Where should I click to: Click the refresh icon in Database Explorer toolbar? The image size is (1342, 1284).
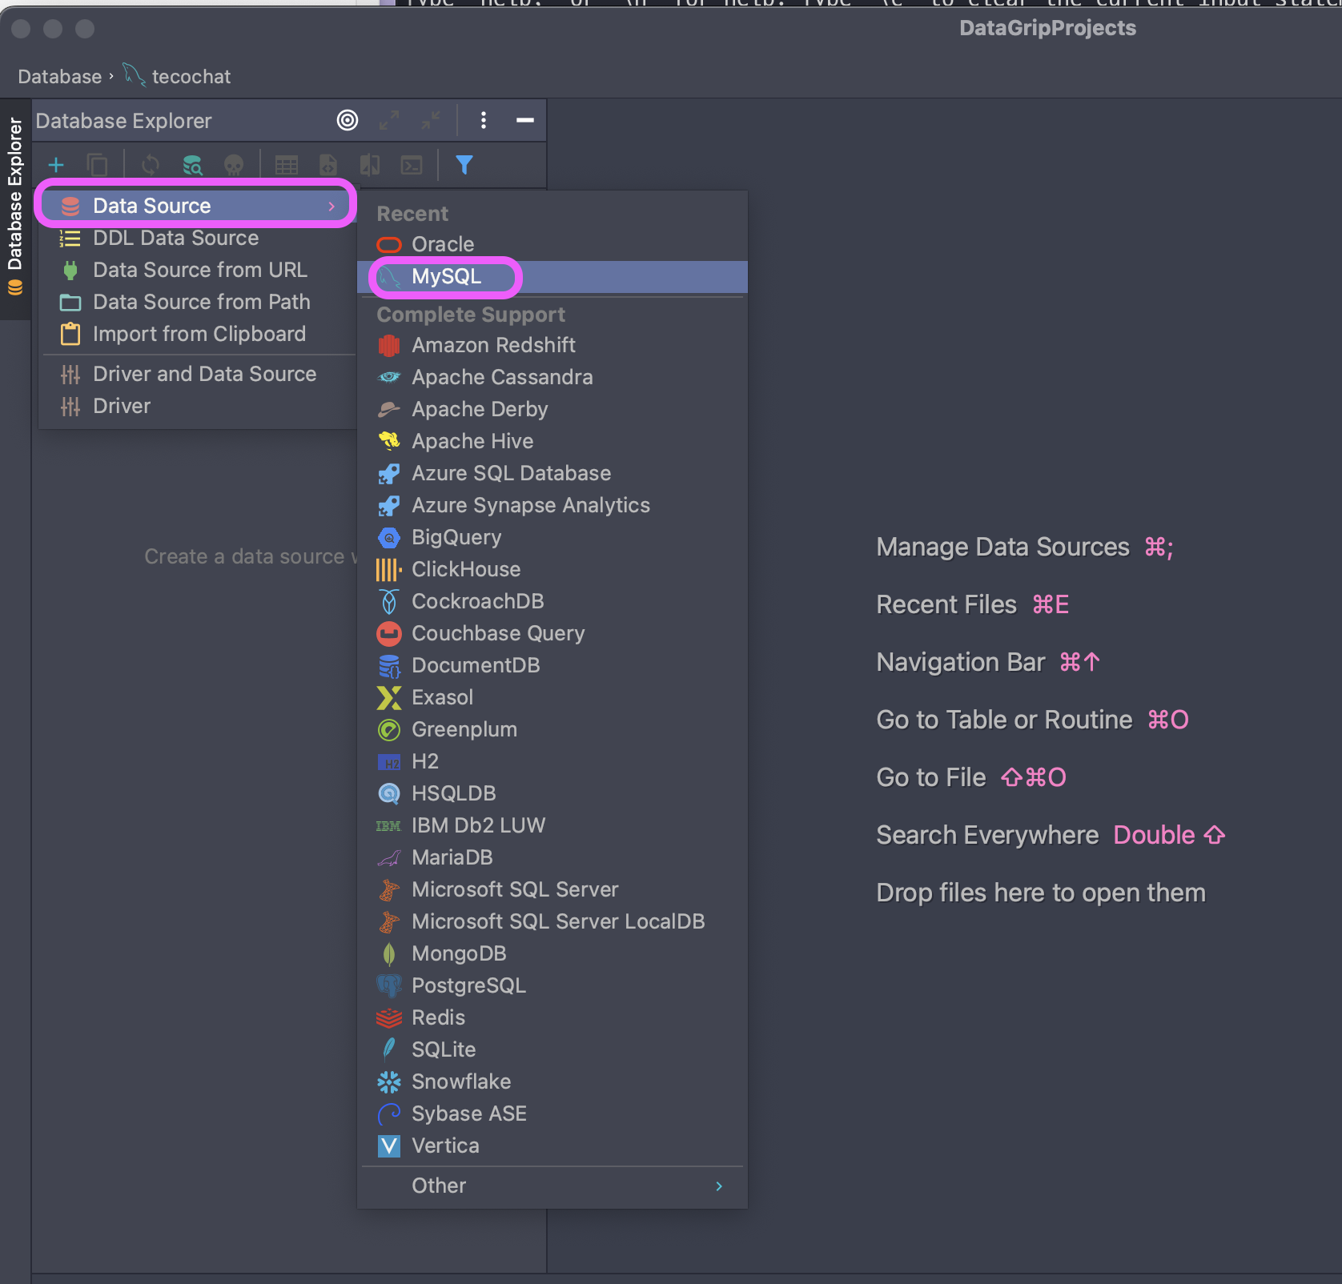point(151,166)
